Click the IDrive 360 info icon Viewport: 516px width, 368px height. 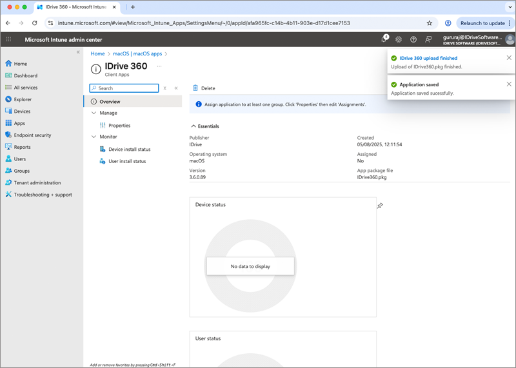pos(95,69)
